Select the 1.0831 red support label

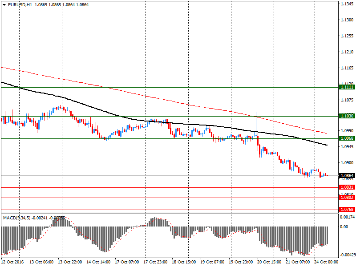coord(347,187)
